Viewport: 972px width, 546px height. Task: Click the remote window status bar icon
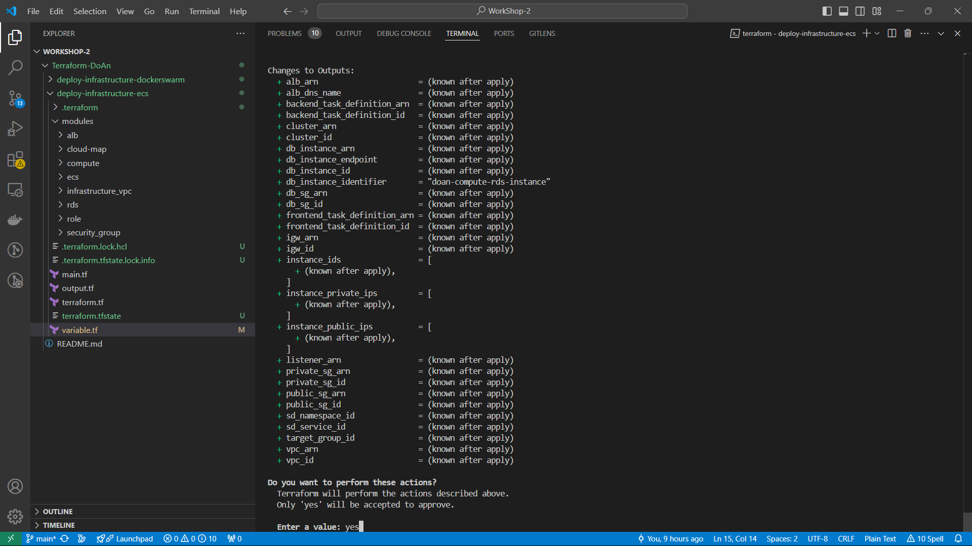point(11,538)
